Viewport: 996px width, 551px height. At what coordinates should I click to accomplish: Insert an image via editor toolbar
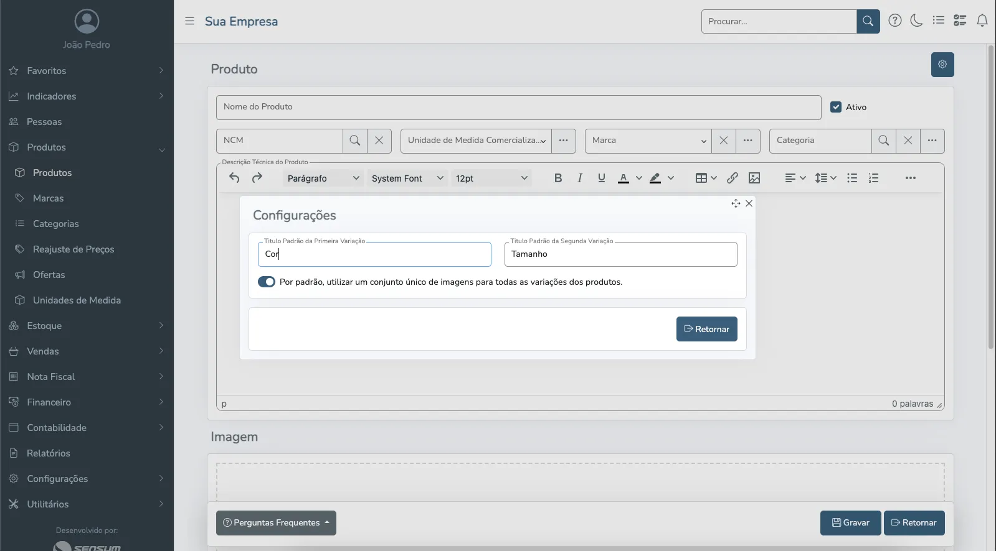pyautogui.click(x=754, y=178)
